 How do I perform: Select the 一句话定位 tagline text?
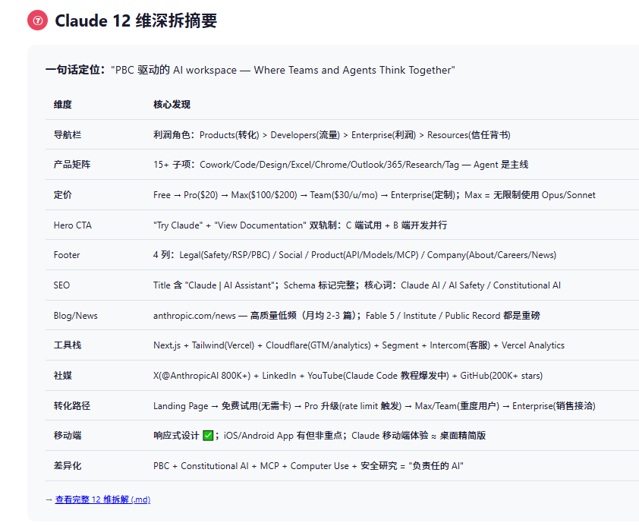(x=250, y=70)
